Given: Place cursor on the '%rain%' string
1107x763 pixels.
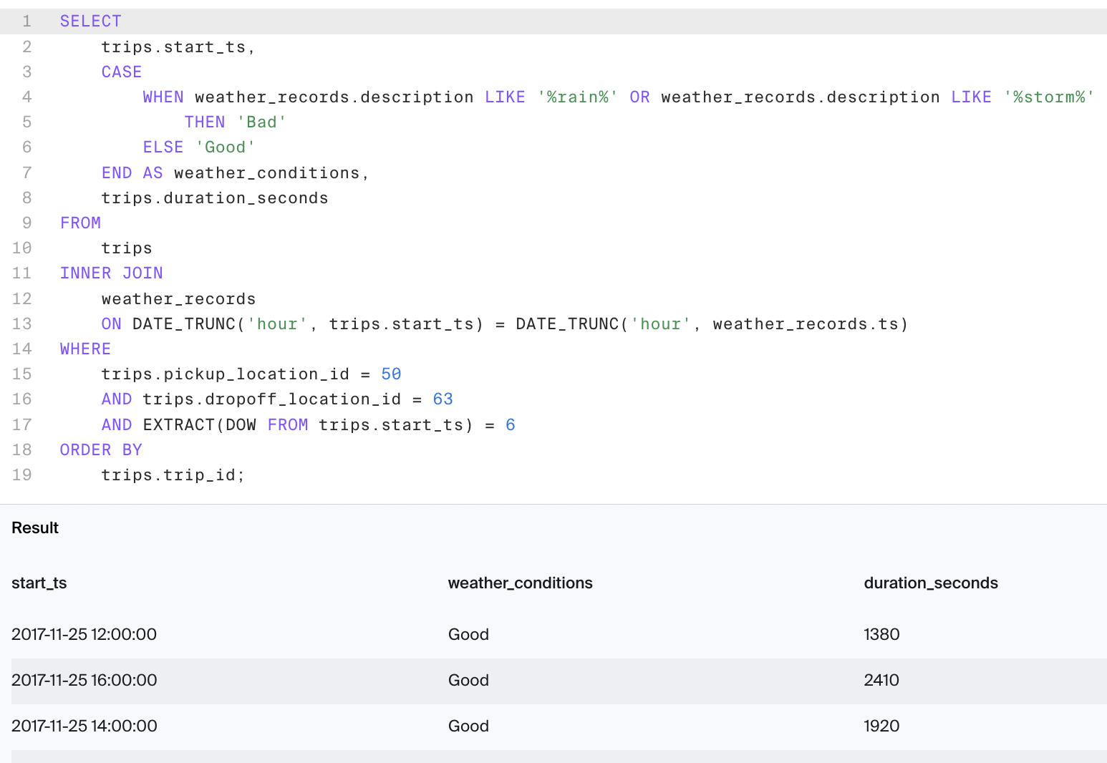Looking at the screenshot, I should (577, 97).
